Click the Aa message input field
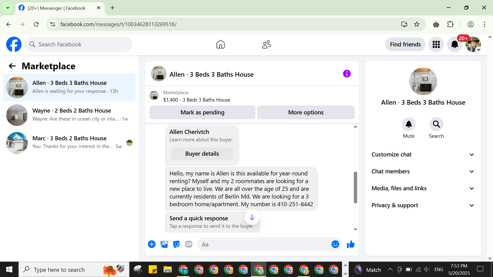The height and width of the screenshot is (277, 493). (264, 244)
